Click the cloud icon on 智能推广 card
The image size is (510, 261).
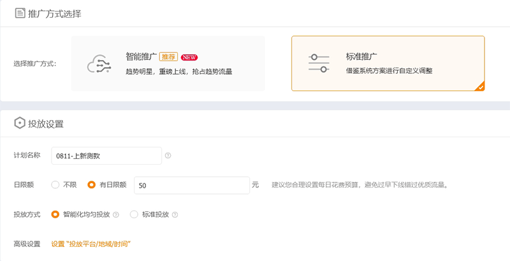(100, 63)
